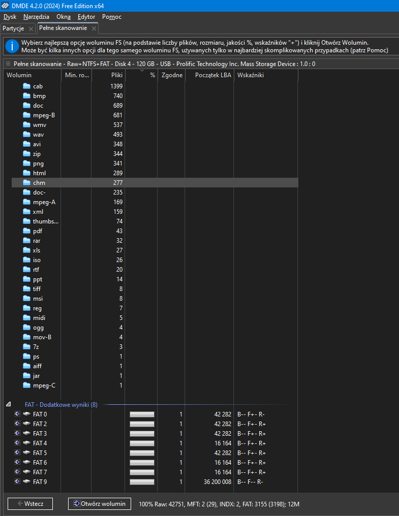Image resolution: width=399 pixels, height=516 pixels.
Task: Open the scan panel hamburger menu icon
Action: pos(8,64)
